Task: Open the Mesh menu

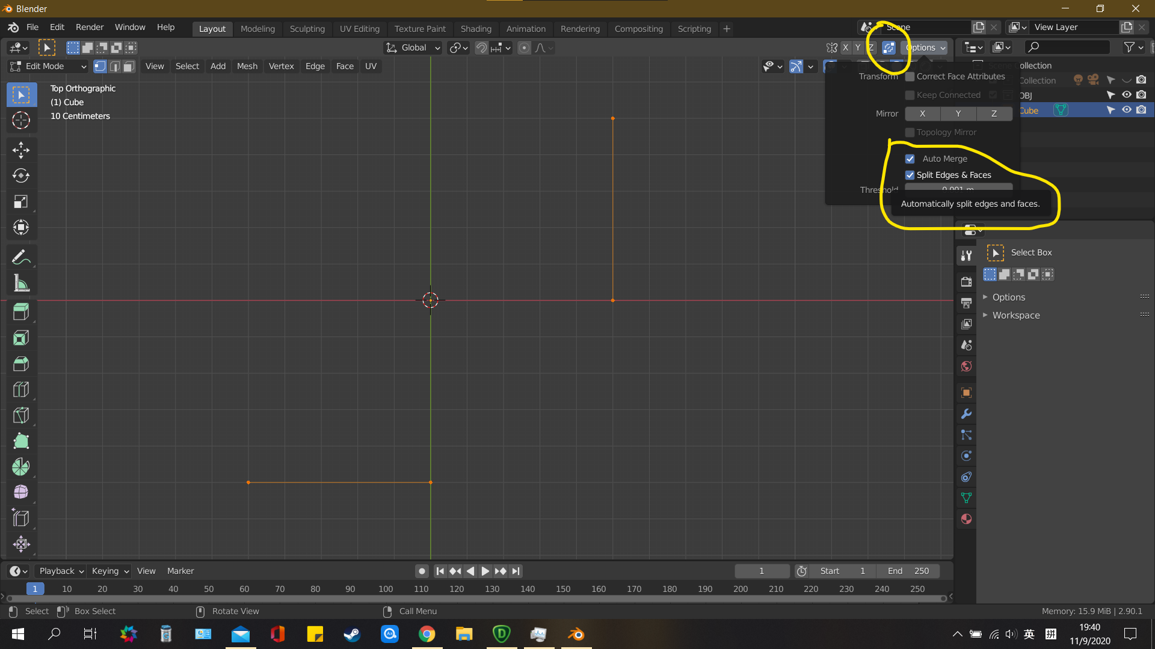Action: pos(247,66)
